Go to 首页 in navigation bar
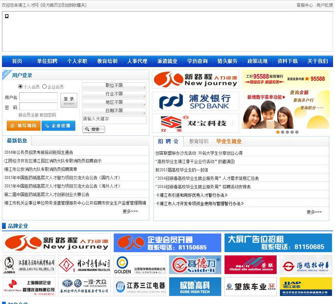The width and height of the screenshot is (335, 304). [x=17, y=61]
